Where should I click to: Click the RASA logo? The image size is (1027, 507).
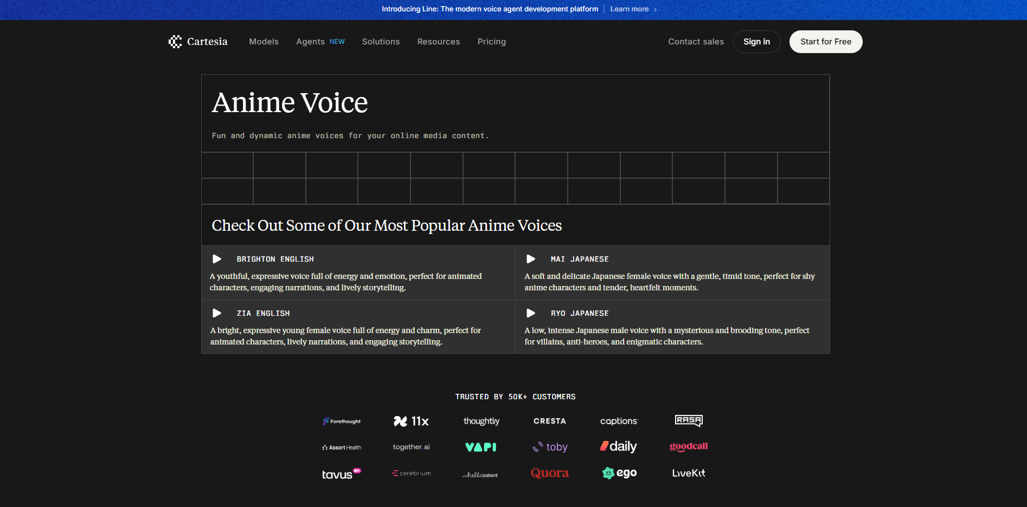[688, 421]
